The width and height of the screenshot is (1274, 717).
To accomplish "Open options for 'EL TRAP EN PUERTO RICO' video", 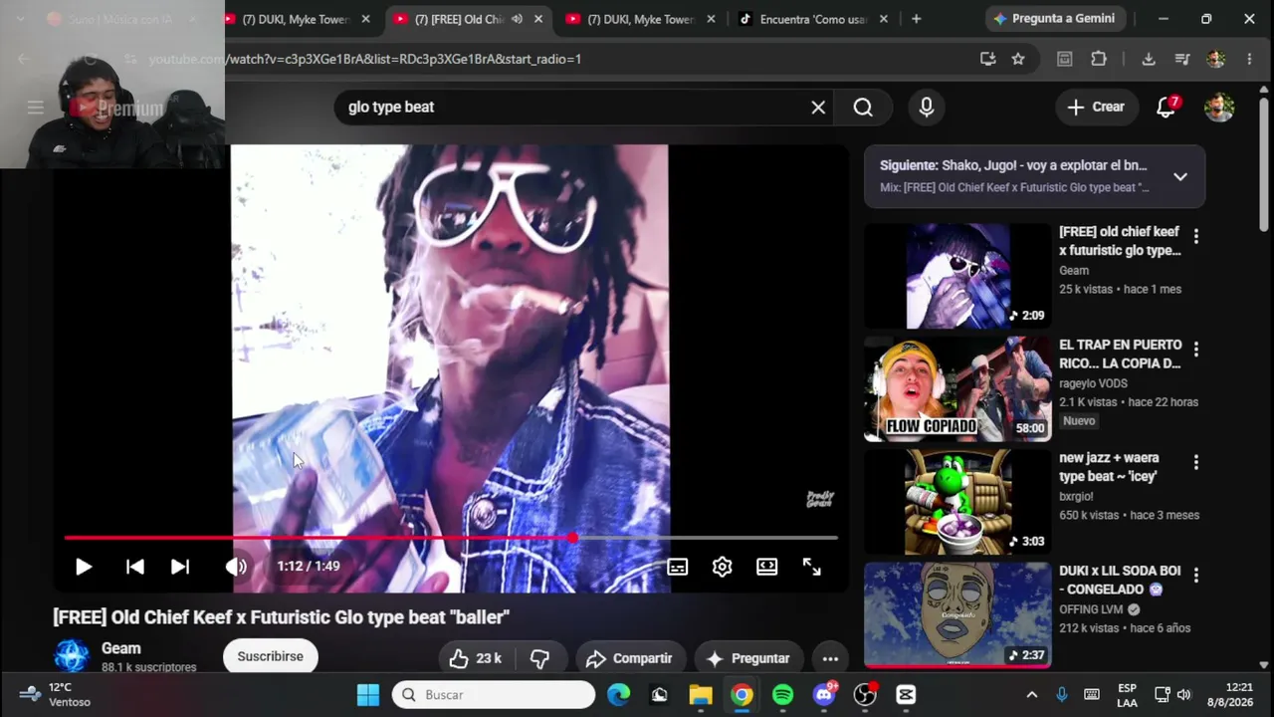I will pos(1196,350).
